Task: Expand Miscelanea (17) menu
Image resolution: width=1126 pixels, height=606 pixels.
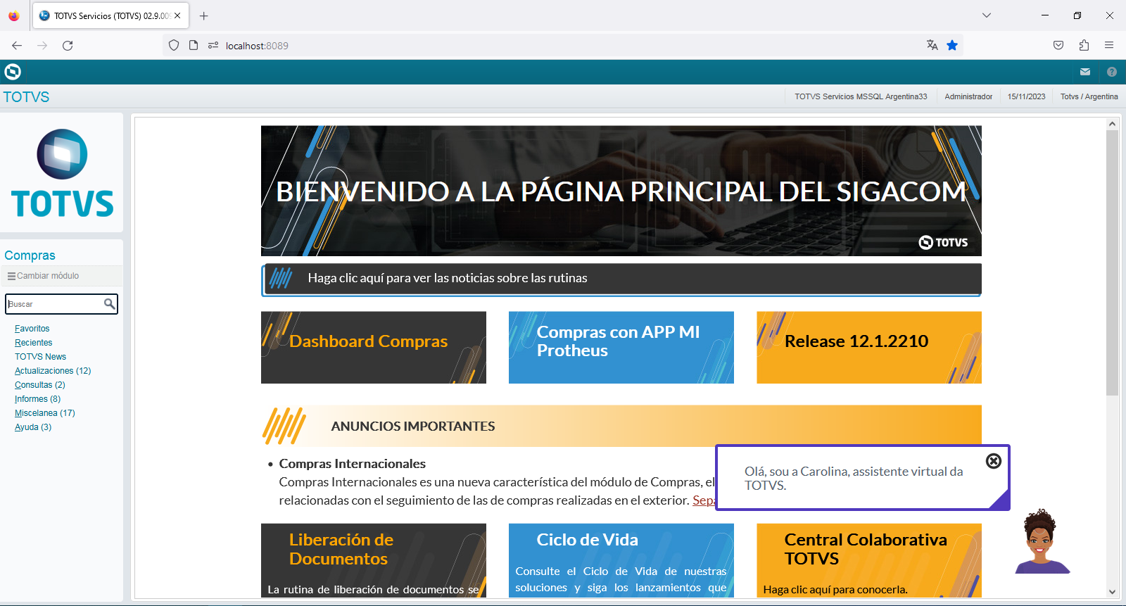Action: click(44, 413)
